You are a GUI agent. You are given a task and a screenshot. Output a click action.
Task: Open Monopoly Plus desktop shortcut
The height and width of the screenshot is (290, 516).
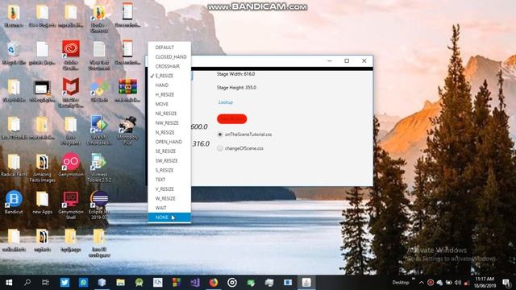(127, 130)
